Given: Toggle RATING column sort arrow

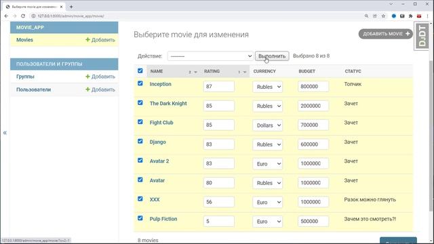Looking at the screenshot, I should tap(245, 72).
